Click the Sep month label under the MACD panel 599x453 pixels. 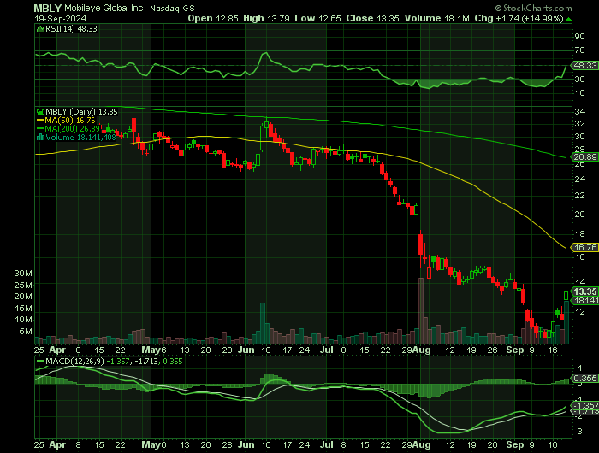pos(515,444)
